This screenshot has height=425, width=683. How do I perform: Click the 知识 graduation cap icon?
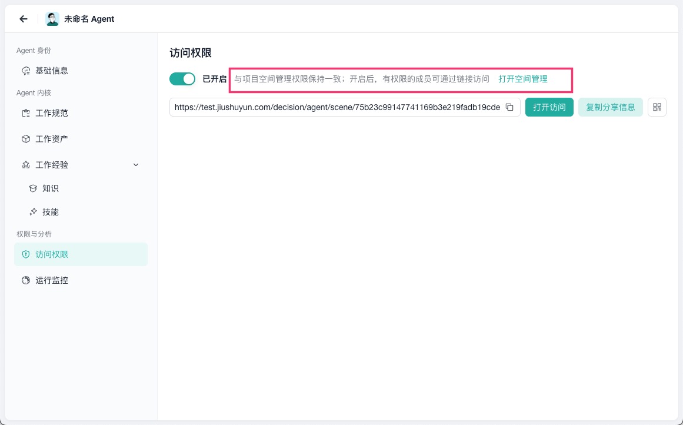click(x=33, y=188)
